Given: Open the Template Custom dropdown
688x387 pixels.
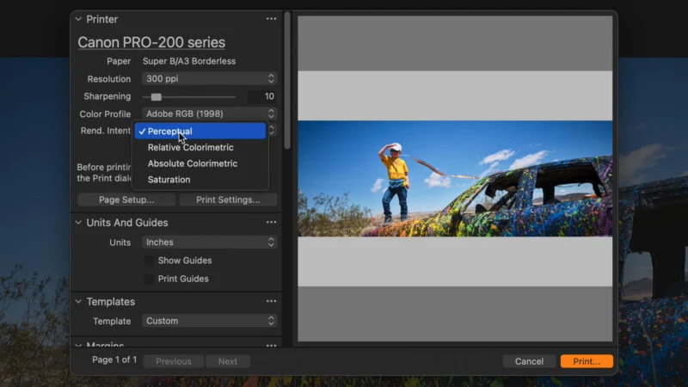Looking at the screenshot, I should click(x=209, y=321).
